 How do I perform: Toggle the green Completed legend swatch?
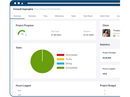click(x=61, y=68)
